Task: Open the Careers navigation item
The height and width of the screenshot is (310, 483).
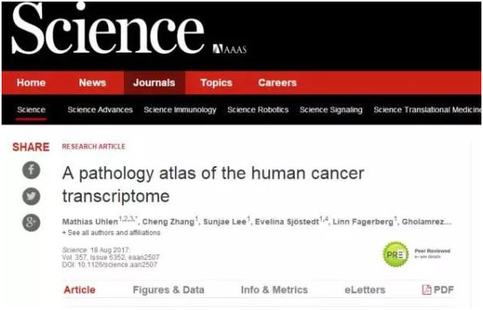Action: coord(277,83)
